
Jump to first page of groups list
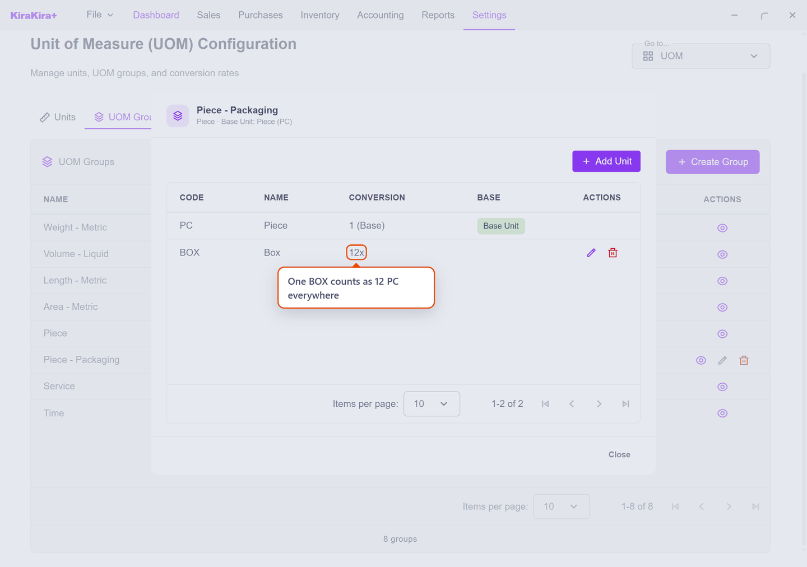(x=675, y=506)
